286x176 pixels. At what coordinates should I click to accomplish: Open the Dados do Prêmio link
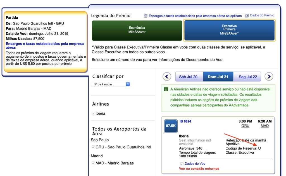tap(262, 15)
